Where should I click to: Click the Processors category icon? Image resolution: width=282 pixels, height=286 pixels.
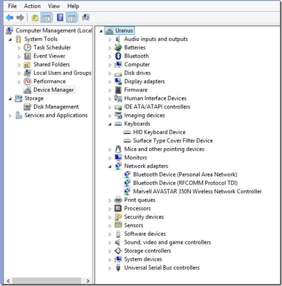coord(118,208)
